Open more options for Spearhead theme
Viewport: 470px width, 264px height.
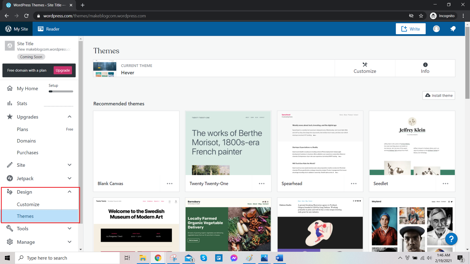(x=353, y=183)
